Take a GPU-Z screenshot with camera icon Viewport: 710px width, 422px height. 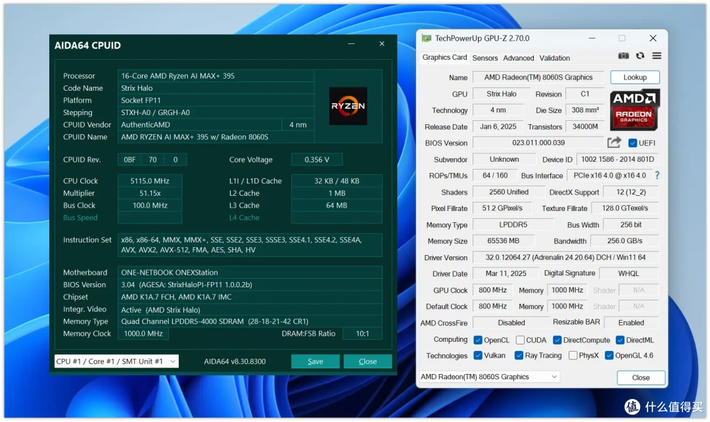[x=623, y=56]
